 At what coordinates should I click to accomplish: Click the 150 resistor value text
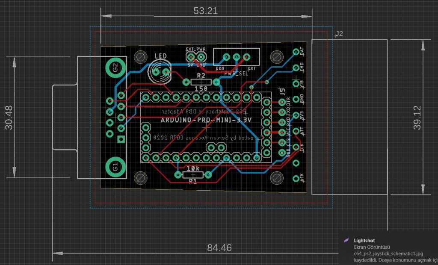[201, 89]
